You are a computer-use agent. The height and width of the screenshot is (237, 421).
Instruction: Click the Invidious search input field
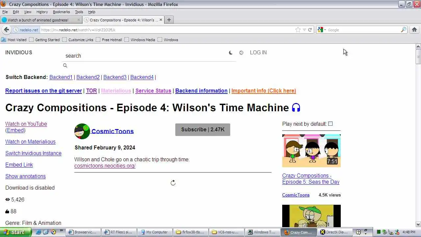149,56
